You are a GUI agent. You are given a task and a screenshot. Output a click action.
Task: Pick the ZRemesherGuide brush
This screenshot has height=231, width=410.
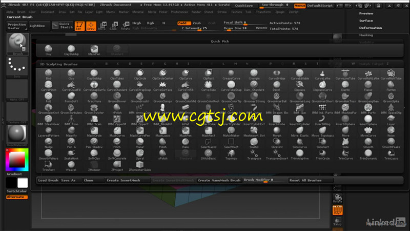coord(140,166)
